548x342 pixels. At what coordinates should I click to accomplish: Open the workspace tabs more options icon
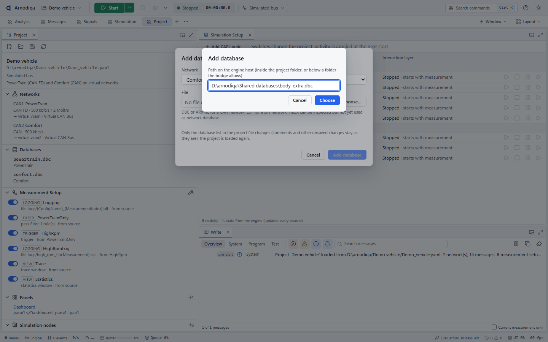(186, 22)
